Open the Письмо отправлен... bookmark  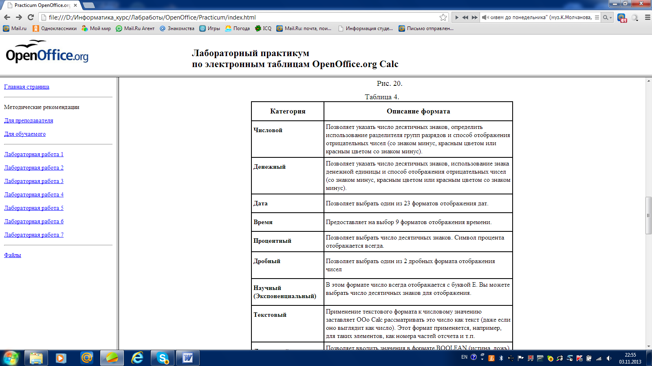pyautogui.click(x=426, y=28)
